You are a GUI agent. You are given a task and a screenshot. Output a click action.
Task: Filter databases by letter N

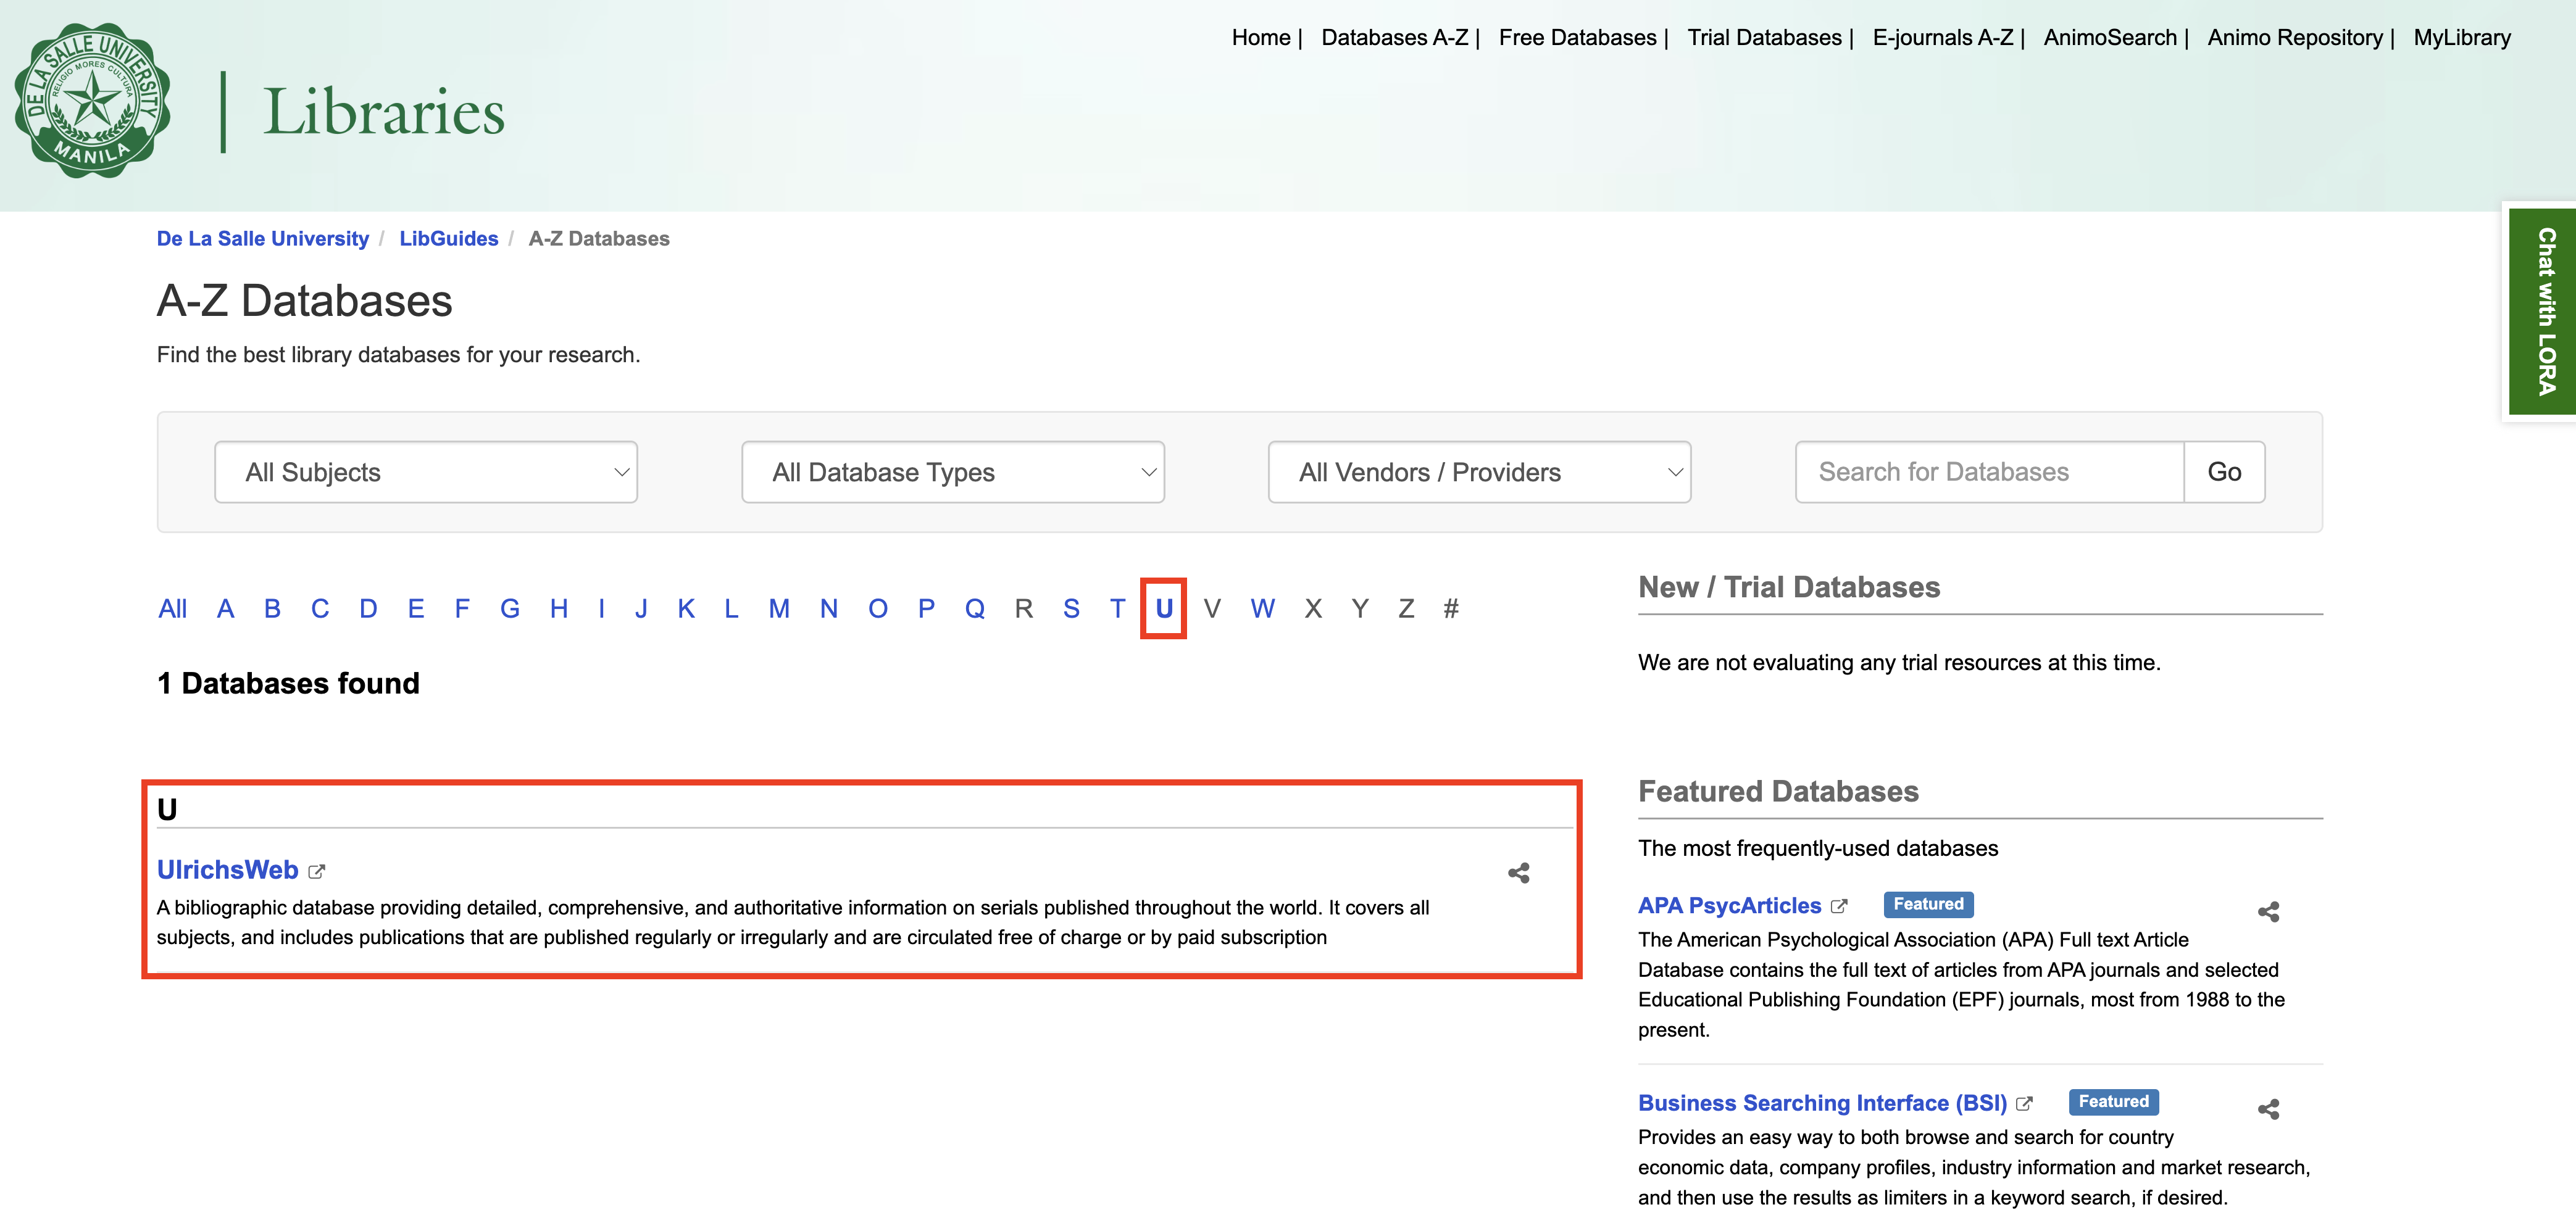tap(828, 608)
